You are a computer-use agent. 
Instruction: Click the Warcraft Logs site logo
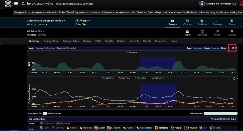[8, 4]
